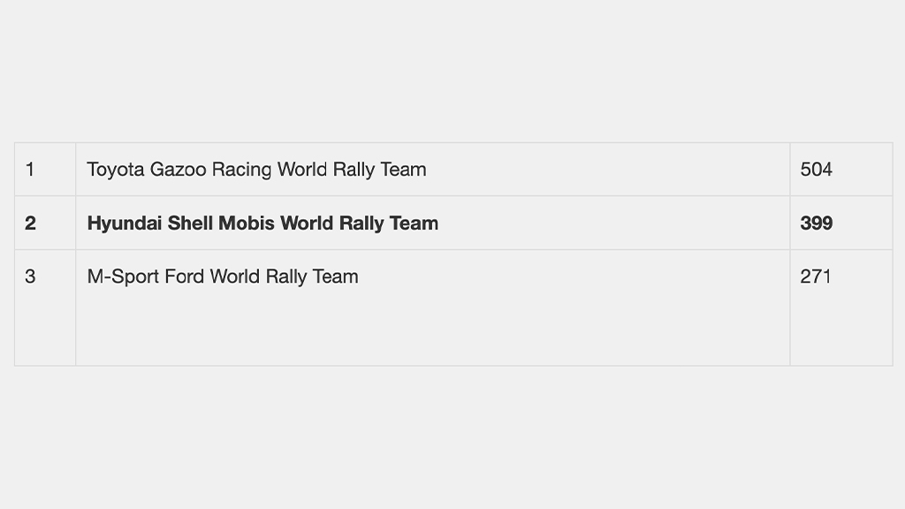Click rank number 3 in the standings
Image resolution: width=905 pixels, height=509 pixels.
point(30,277)
